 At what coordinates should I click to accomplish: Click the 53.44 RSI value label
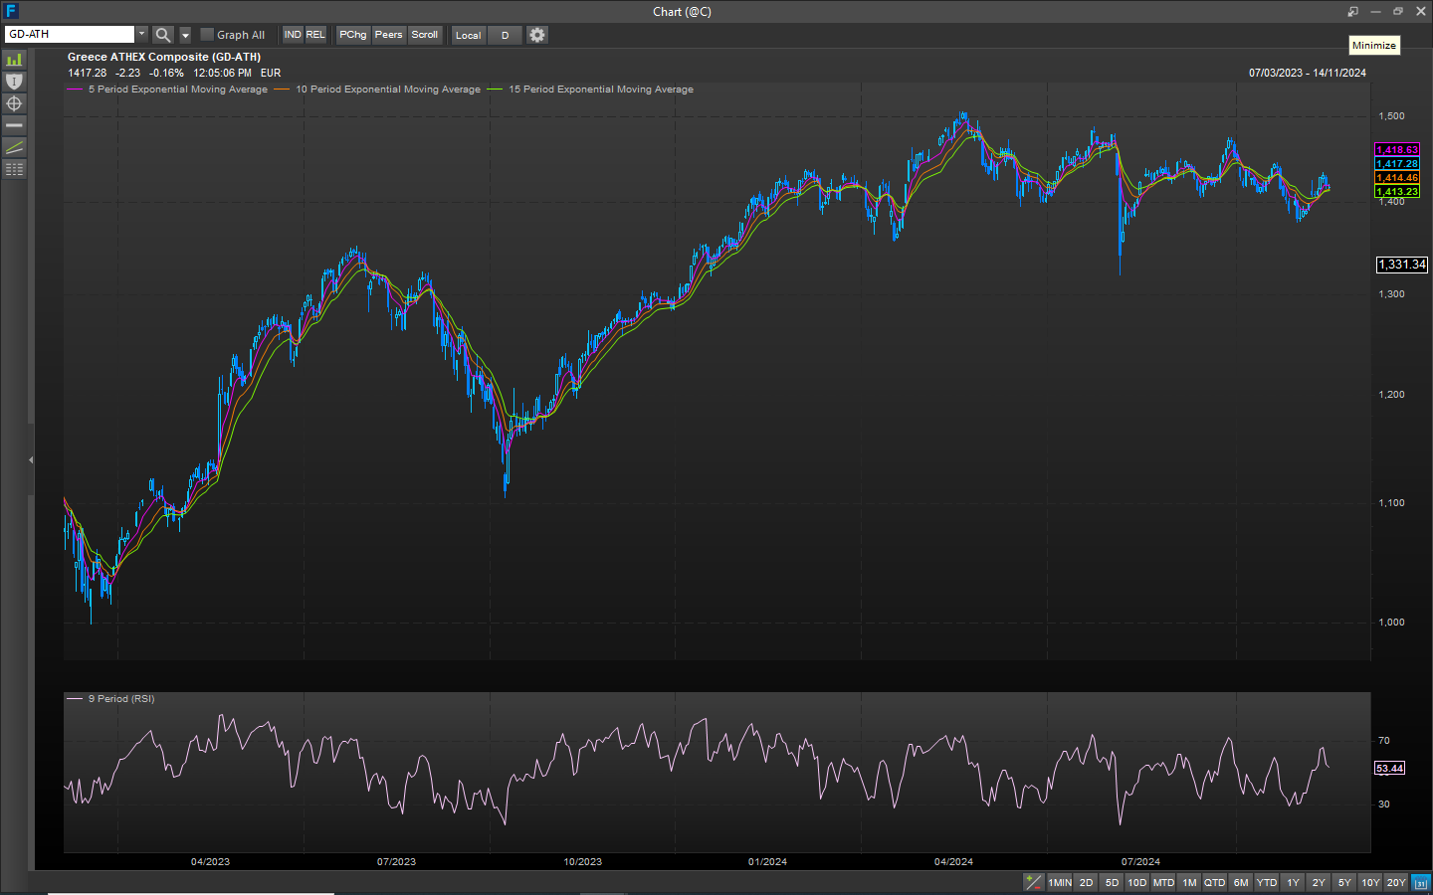pyautogui.click(x=1390, y=769)
